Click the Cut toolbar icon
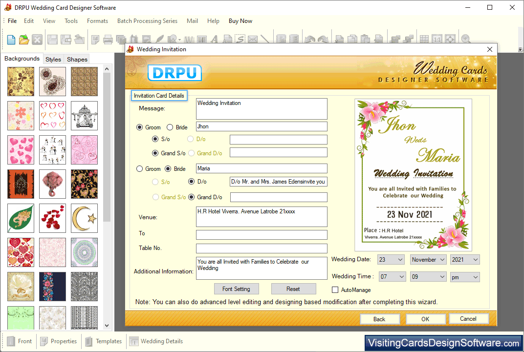 [x=339, y=40]
